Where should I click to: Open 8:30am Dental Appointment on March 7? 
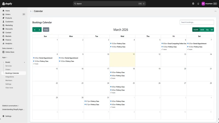pyautogui.click(x=197, y=43)
